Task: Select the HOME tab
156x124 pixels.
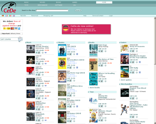Action: point(104,2)
